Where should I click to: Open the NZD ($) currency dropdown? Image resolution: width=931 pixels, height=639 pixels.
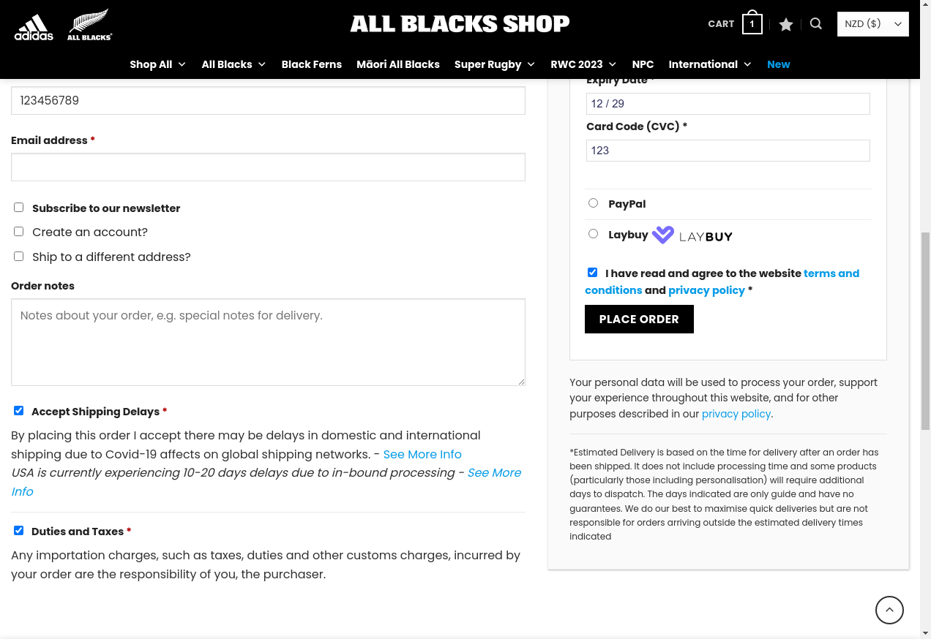[873, 23]
